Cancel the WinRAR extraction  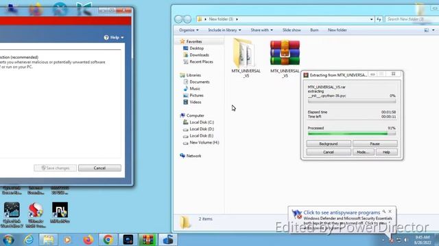point(329,152)
